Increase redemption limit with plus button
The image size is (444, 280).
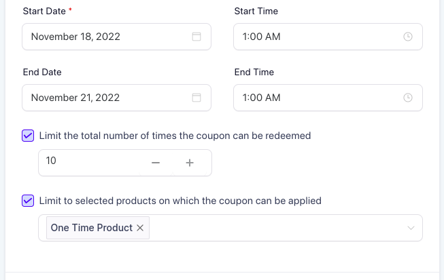coord(190,163)
